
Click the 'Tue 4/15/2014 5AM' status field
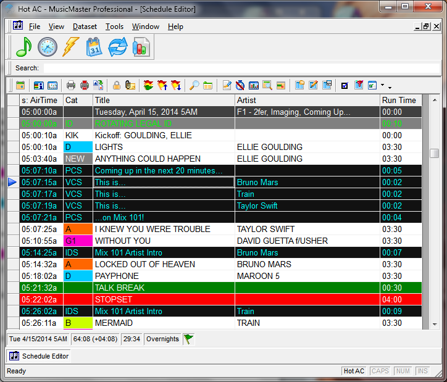coord(38,339)
